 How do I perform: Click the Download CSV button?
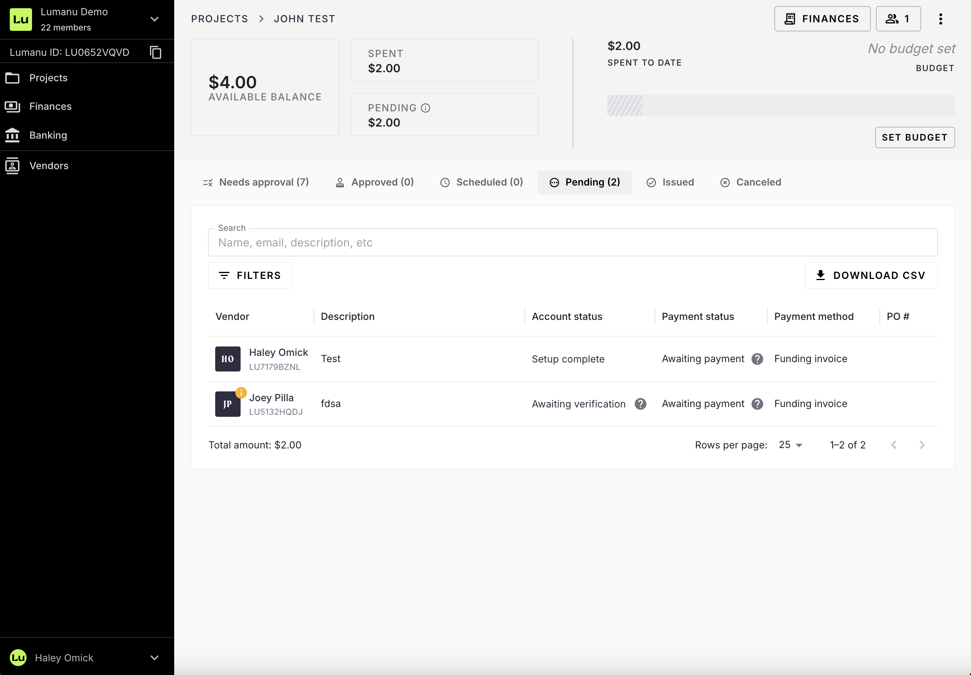(x=871, y=275)
